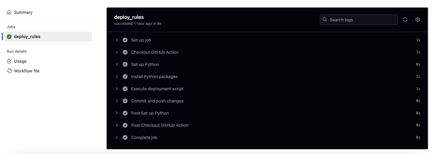Screen dimensions: 432x154
Task: Click the check icon for Post Checkout GitHub Action
Action: coord(125,125)
